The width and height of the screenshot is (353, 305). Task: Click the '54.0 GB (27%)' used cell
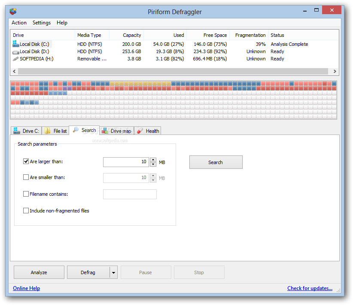click(x=169, y=44)
